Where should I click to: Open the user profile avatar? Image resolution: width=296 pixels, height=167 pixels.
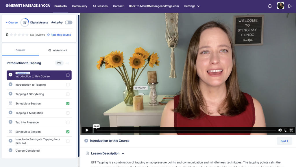point(280,6)
